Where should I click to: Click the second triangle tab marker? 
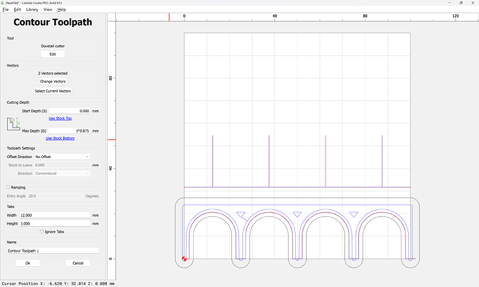[x=297, y=214]
